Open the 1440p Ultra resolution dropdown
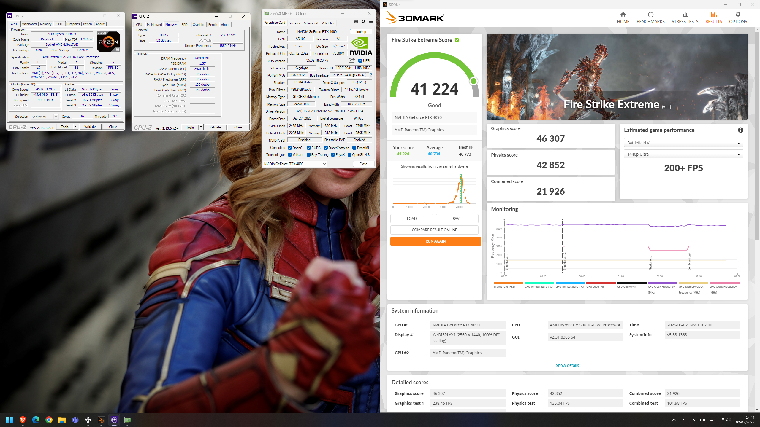This screenshot has width=760, height=427. (683, 154)
